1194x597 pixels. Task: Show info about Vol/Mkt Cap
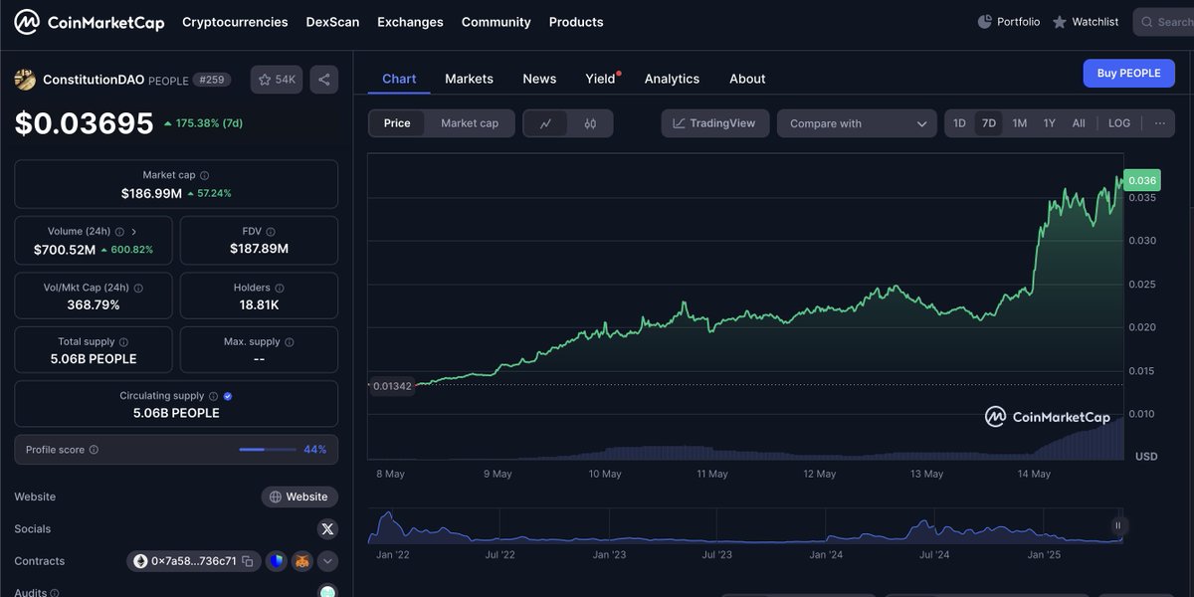point(138,288)
